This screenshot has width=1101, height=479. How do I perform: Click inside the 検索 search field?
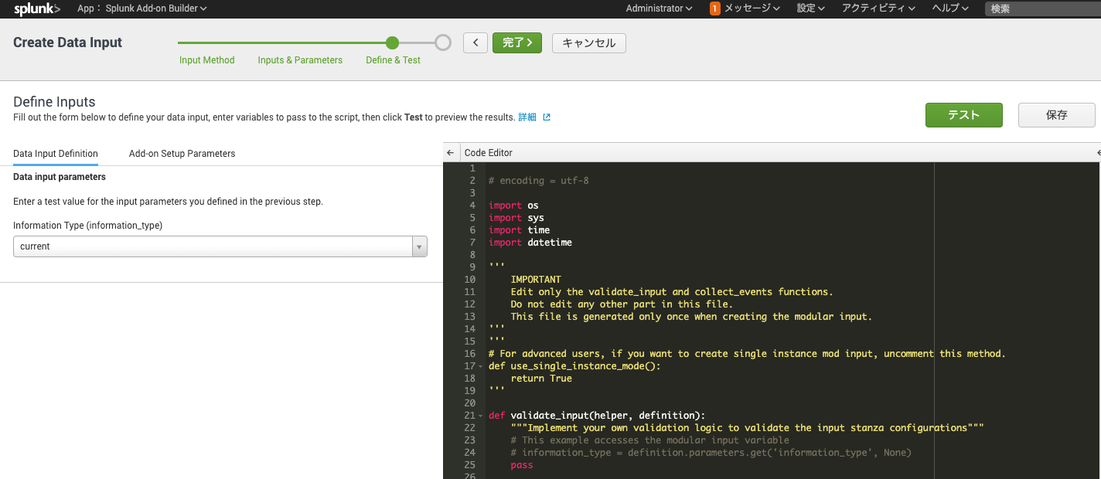pos(1044,8)
